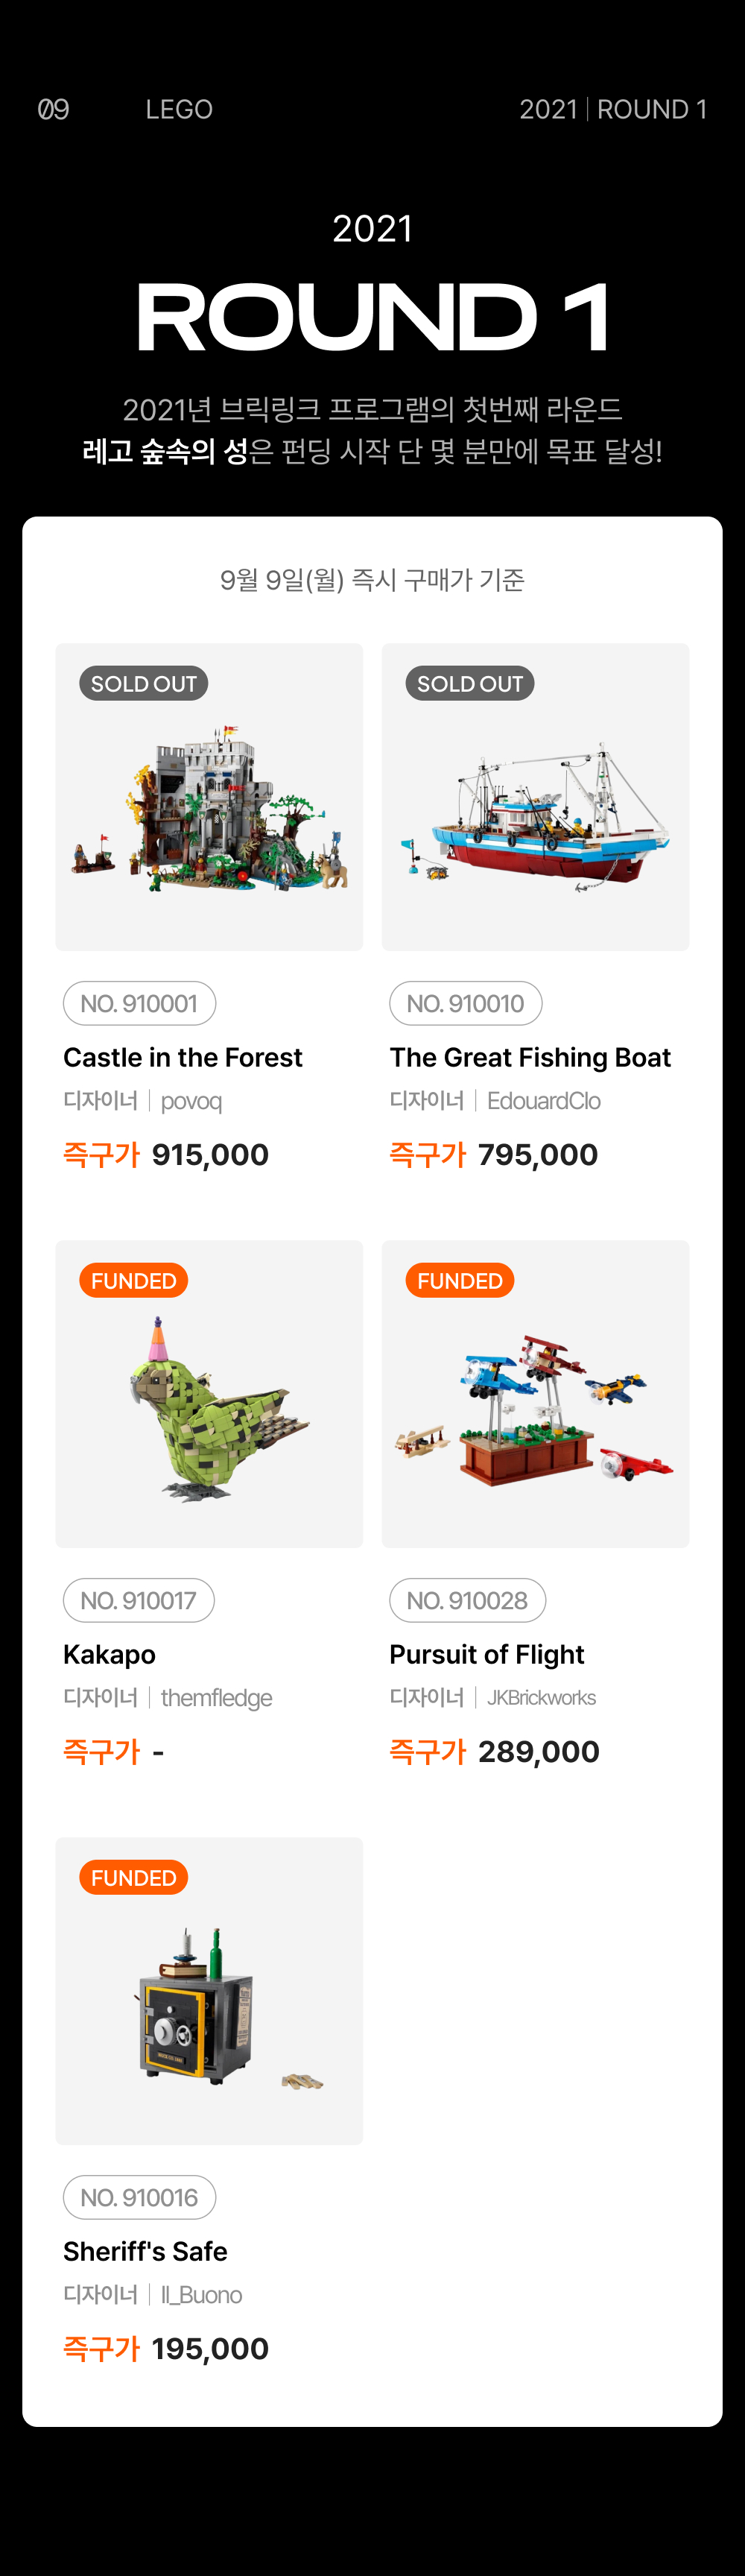The height and width of the screenshot is (2576, 745).
Task: Click the LEGO label in the header
Action: [179, 109]
